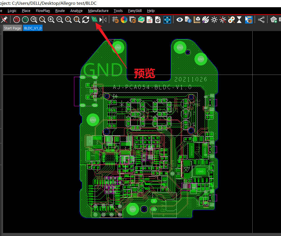This screenshot has width=281, height=236.
Task: Click the Flip Design mirror icon
Action: (103, 20)
